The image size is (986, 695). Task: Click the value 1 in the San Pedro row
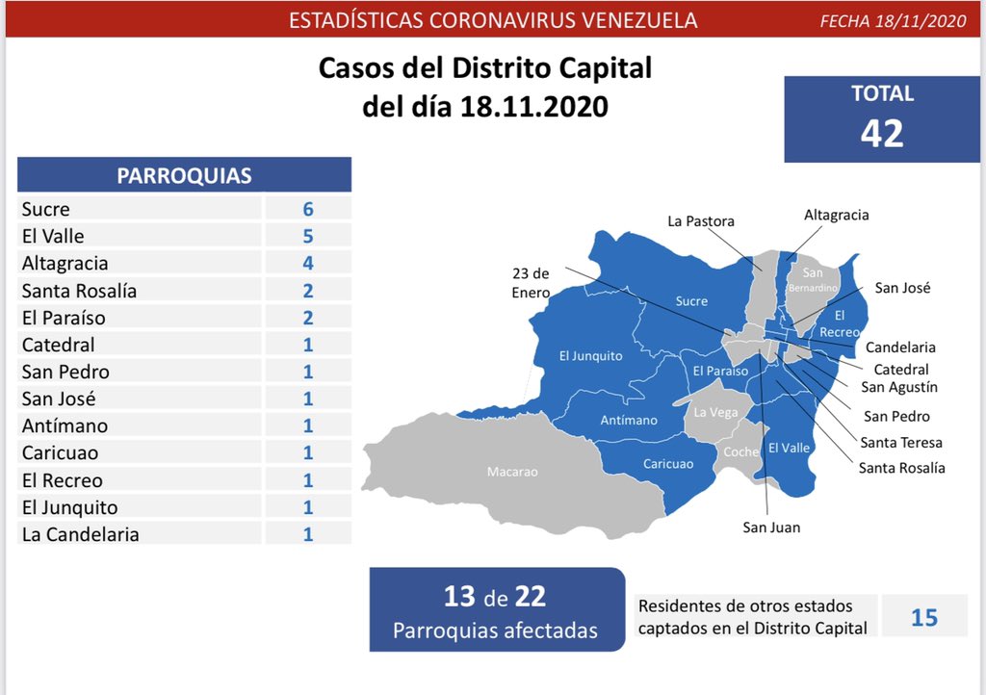click(308, 372)
